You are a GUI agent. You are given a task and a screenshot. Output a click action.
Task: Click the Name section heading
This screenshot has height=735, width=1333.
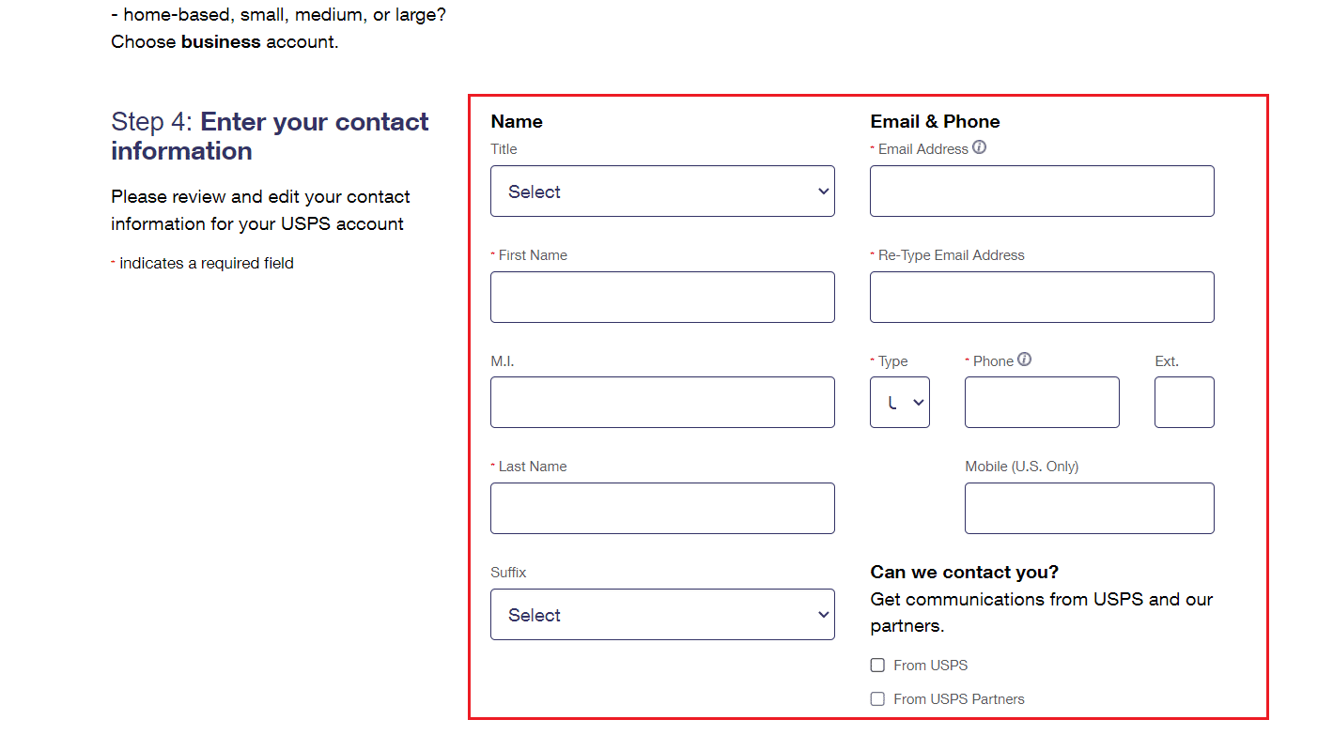(516, 121)
